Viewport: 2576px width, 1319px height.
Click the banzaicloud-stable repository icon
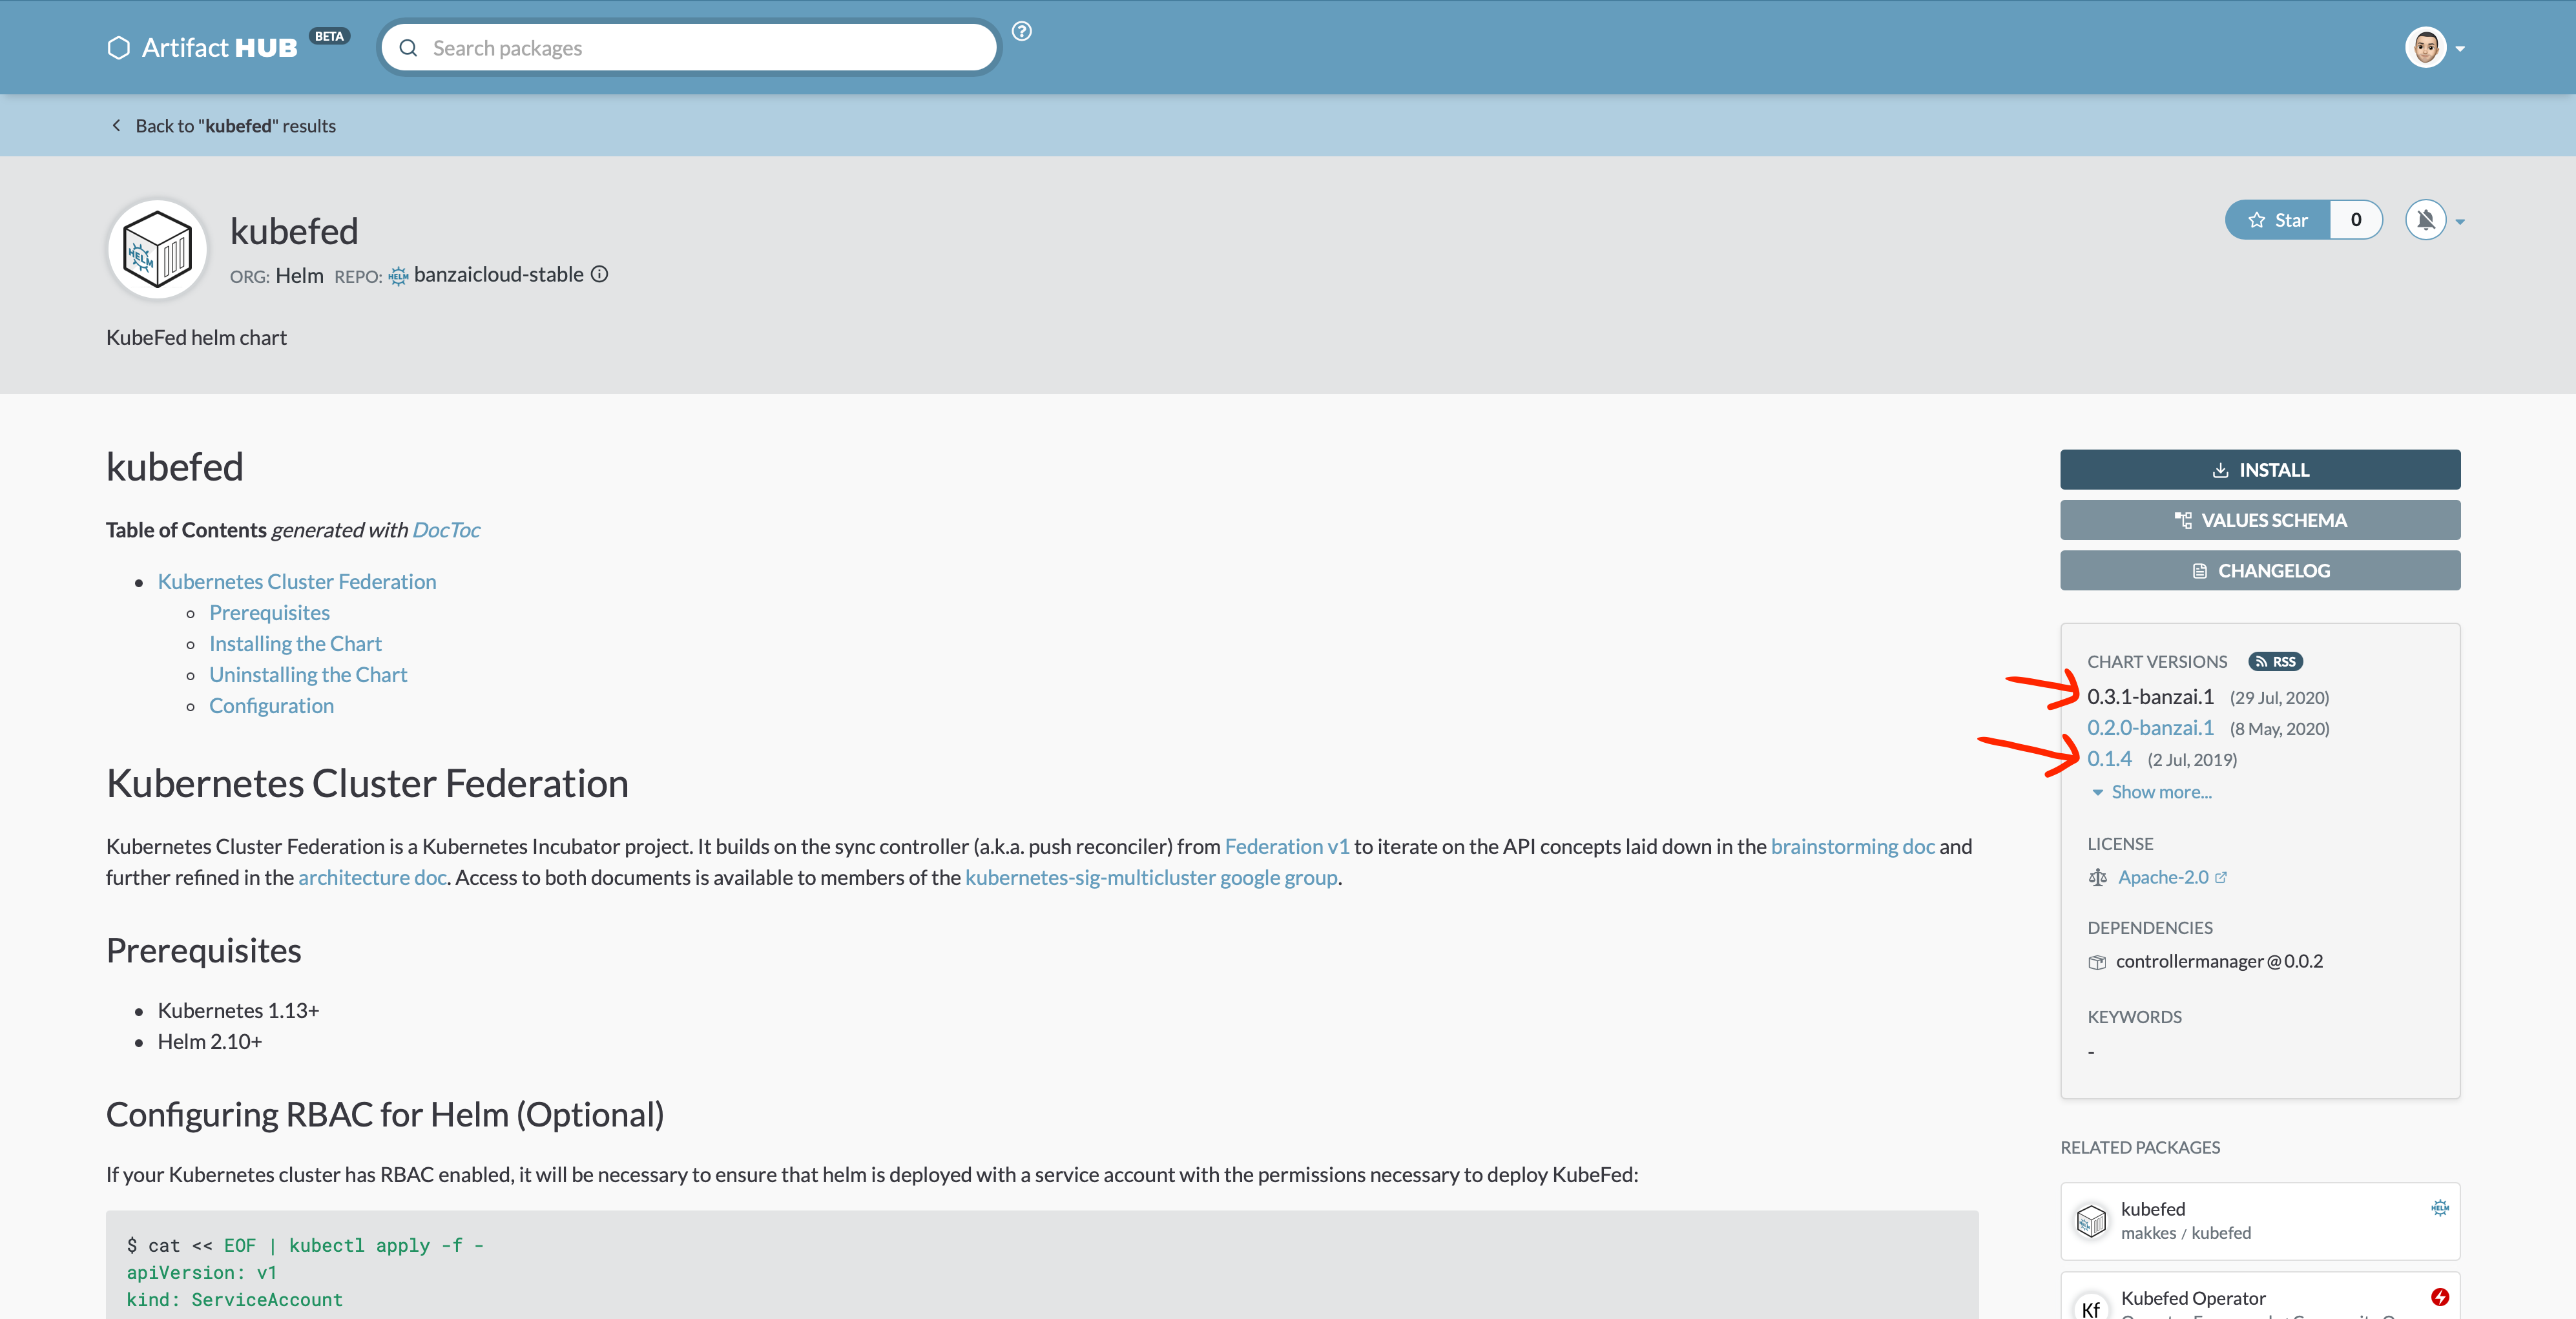click(x=399, y=275)
